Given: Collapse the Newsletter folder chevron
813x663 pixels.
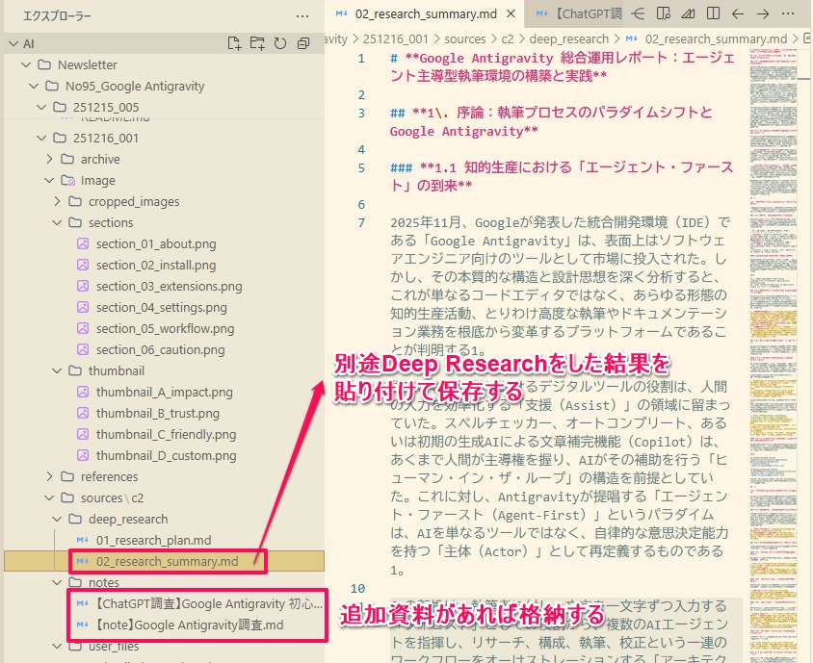Looking at the screenshot, I should (x=26, y=64).
